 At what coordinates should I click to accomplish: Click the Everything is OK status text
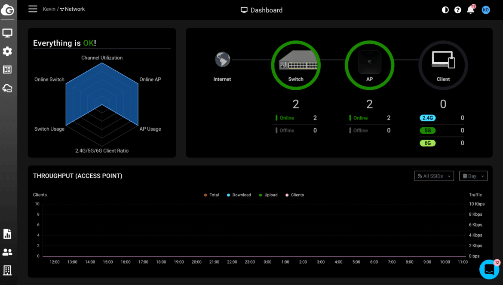64,43
